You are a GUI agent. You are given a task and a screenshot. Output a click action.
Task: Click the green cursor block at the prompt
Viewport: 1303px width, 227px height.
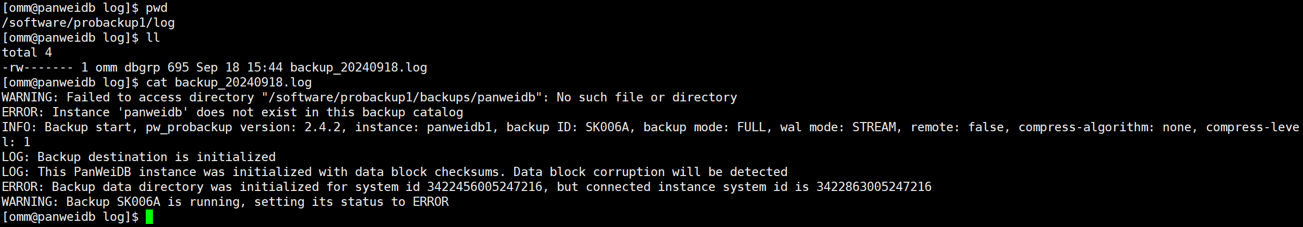(x=149, y=217)
